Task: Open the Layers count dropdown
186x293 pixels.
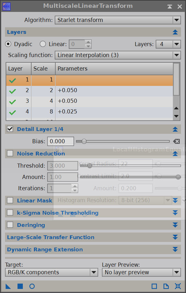Action: click(x=168, y=44)
